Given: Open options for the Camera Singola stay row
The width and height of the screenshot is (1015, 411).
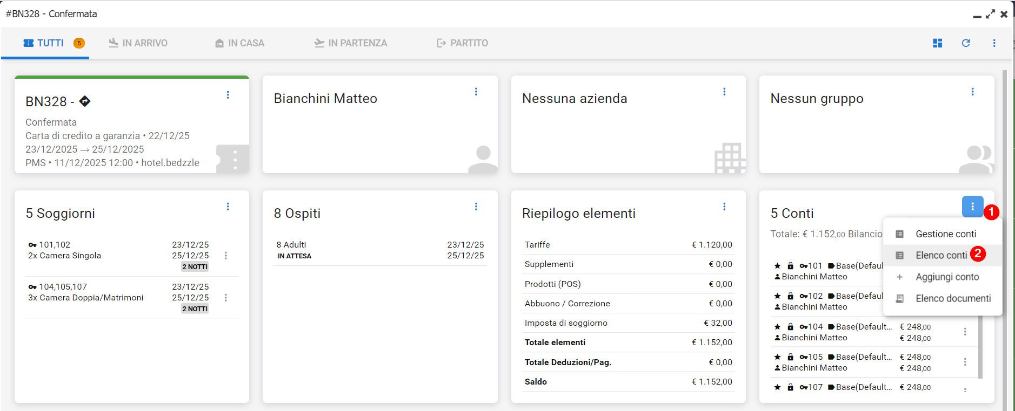Looking at the screenshot, I should point(226,256).
